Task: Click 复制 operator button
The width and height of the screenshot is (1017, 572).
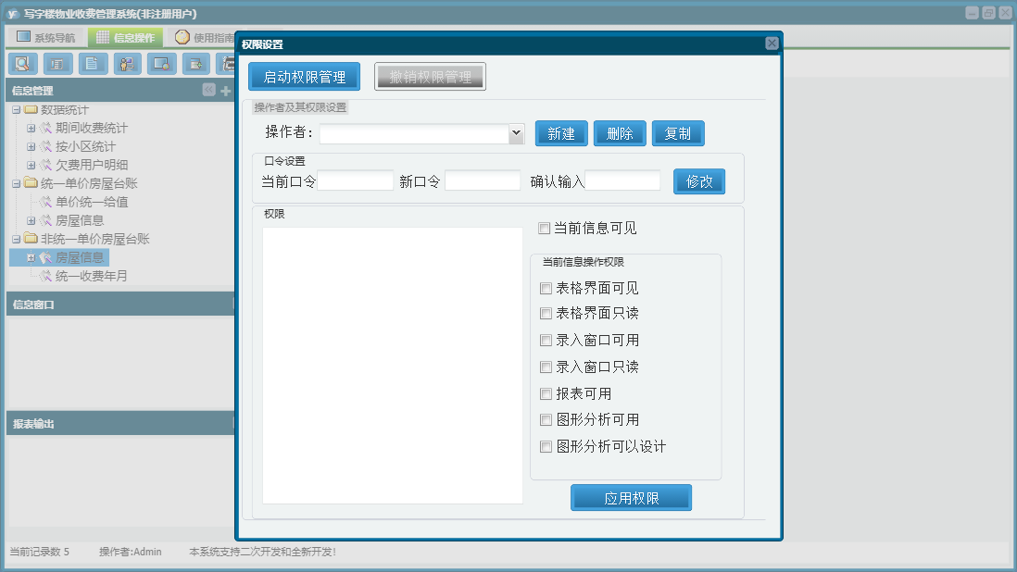Action: coord(678,133)
